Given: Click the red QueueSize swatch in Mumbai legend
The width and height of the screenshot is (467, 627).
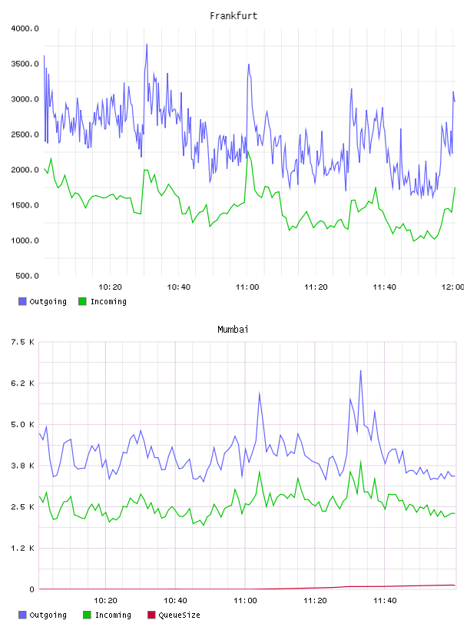Looking at the screenshot, I should pyautogui.click(x=151, y=615).
